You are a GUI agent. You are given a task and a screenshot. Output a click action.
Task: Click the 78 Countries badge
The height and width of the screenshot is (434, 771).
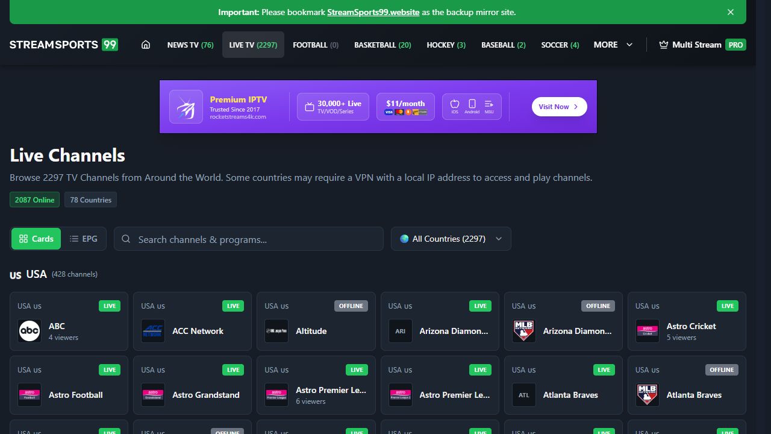pyautogui.click(x=91, y=200)
